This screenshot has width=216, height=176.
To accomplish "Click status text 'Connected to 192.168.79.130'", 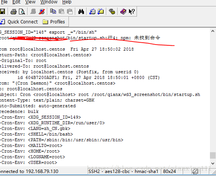I will click(29, 171).
